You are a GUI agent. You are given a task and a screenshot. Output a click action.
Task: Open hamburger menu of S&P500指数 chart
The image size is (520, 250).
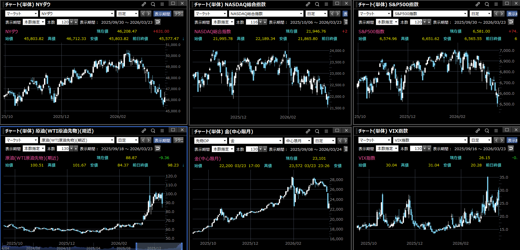(x=496, y=4)
